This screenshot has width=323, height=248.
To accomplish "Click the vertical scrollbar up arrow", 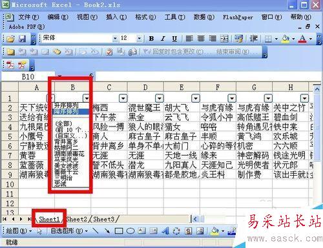I will (x=317, y=88).
